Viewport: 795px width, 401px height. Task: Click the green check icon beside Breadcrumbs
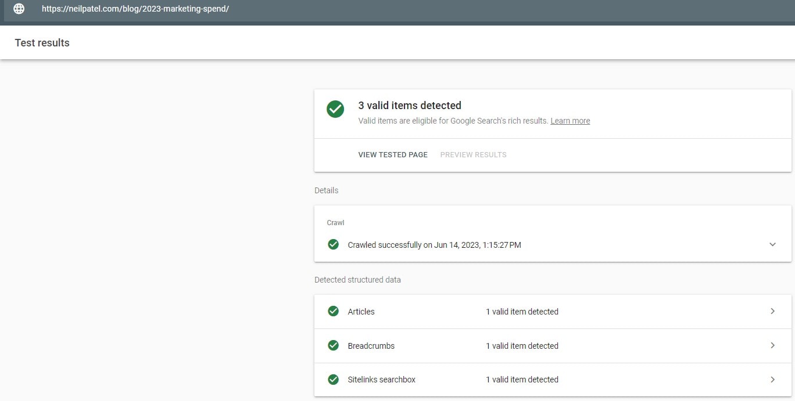coord(333,345)
